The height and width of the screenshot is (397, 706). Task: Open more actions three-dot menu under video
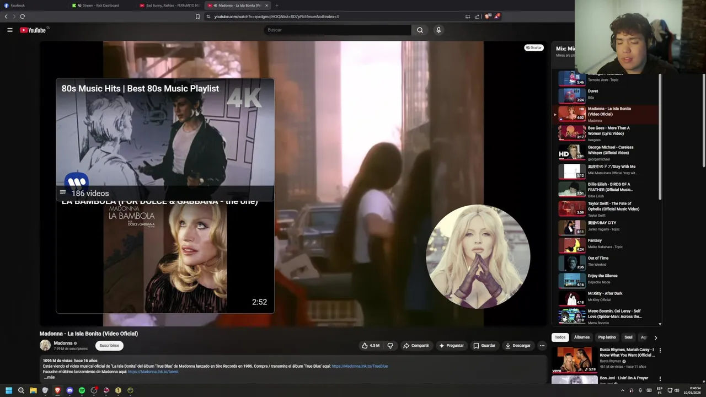pyautogui.click(x=542, y=346)
